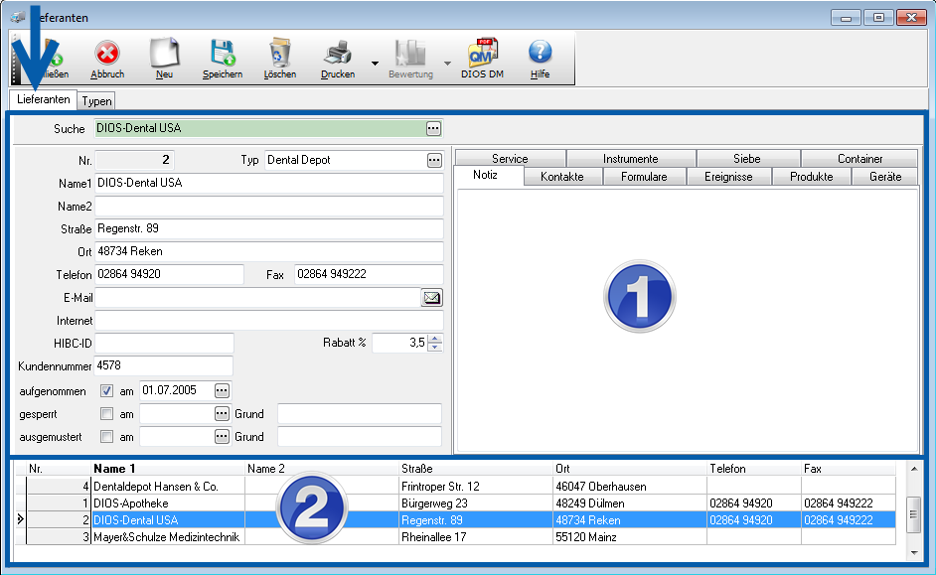Click the Ort field

pyautogui.click(x=269, y=251)
